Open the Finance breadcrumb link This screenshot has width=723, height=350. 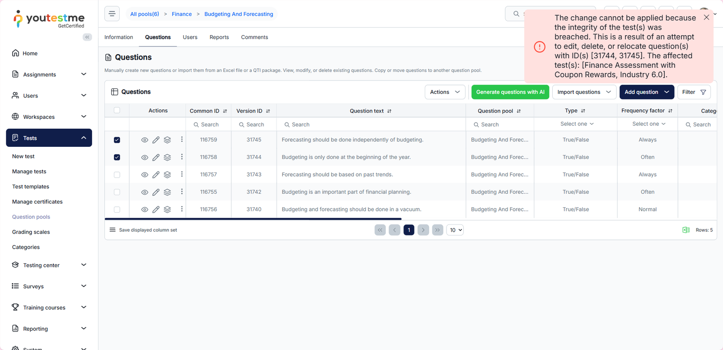tap(182, 14)
